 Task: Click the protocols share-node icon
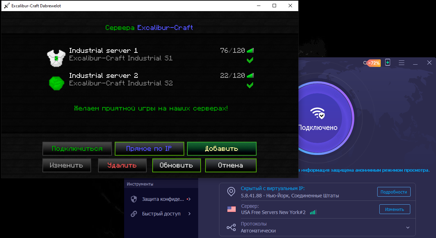[231, 227]
